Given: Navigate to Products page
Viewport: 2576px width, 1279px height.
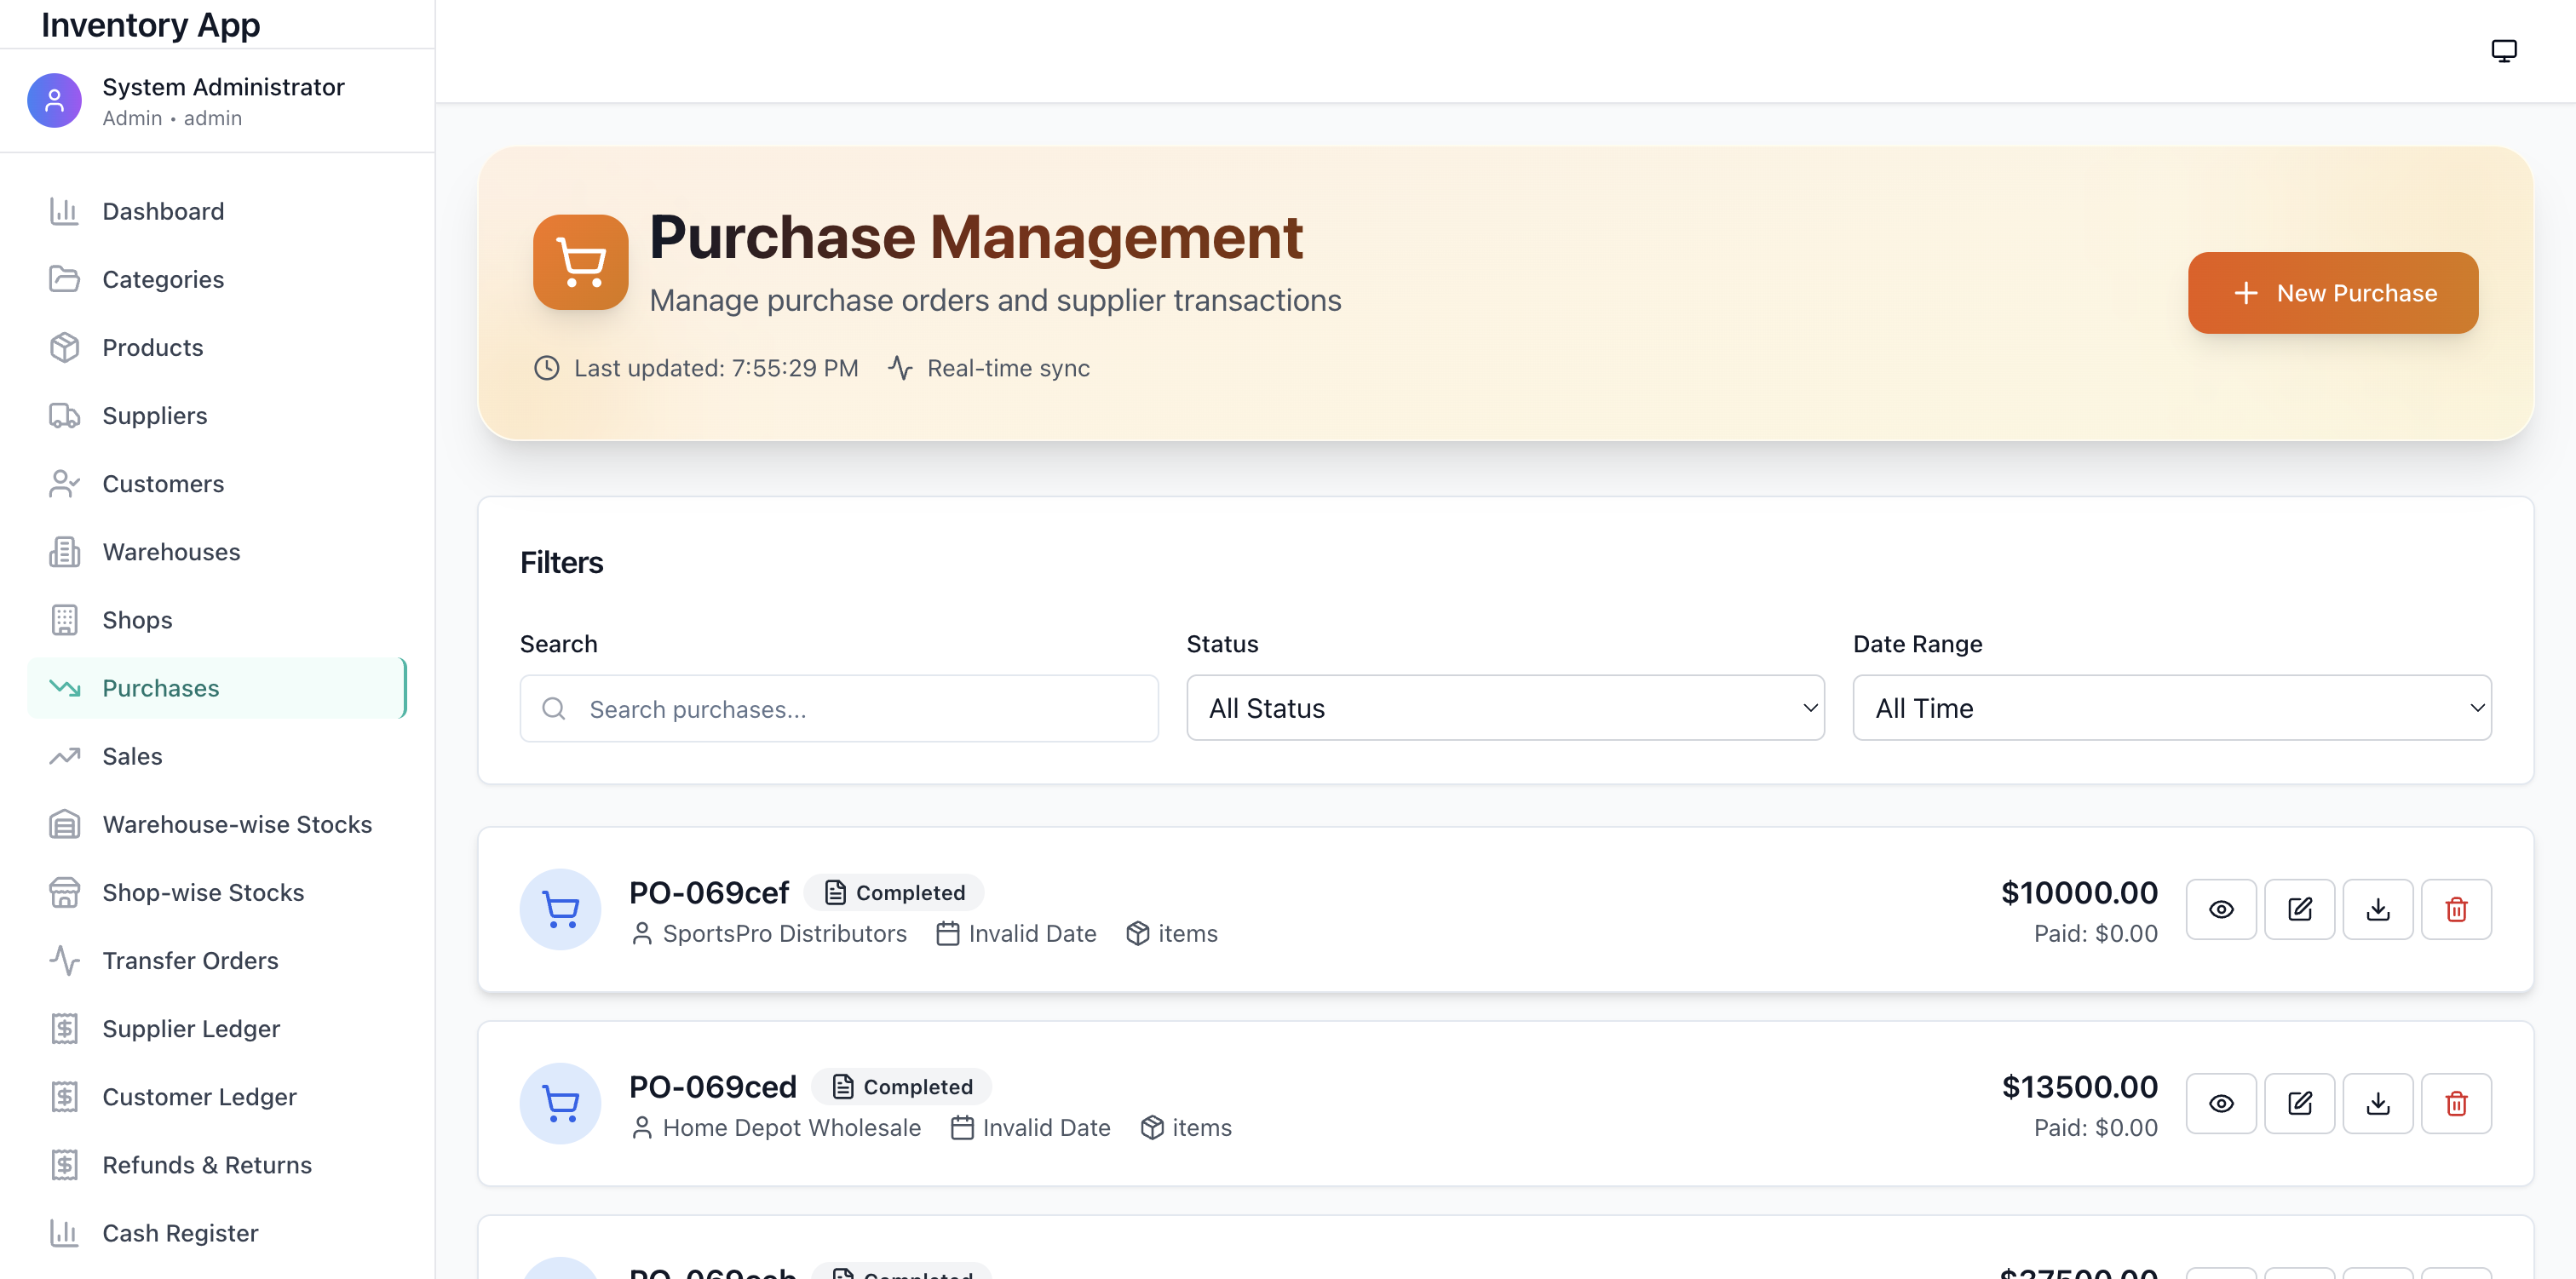Looking at the screenshot, I should [217, 347].
